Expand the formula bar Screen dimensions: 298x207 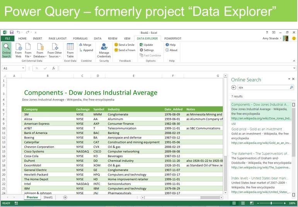294,68
